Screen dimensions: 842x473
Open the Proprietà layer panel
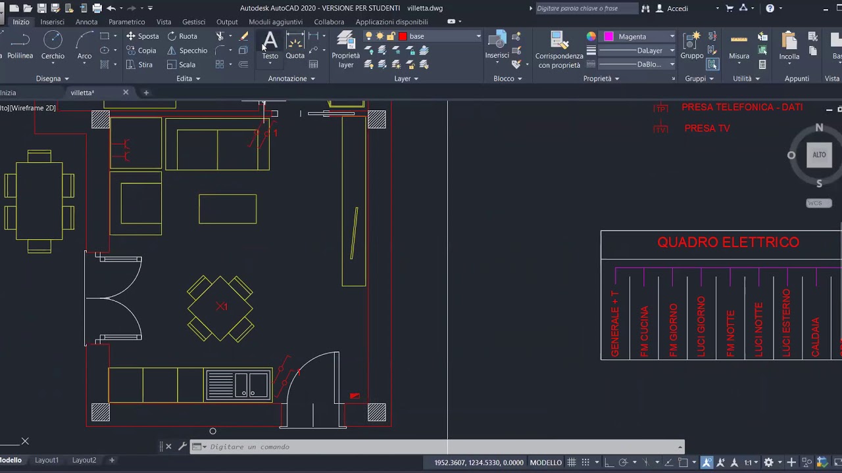coord(345,50)
